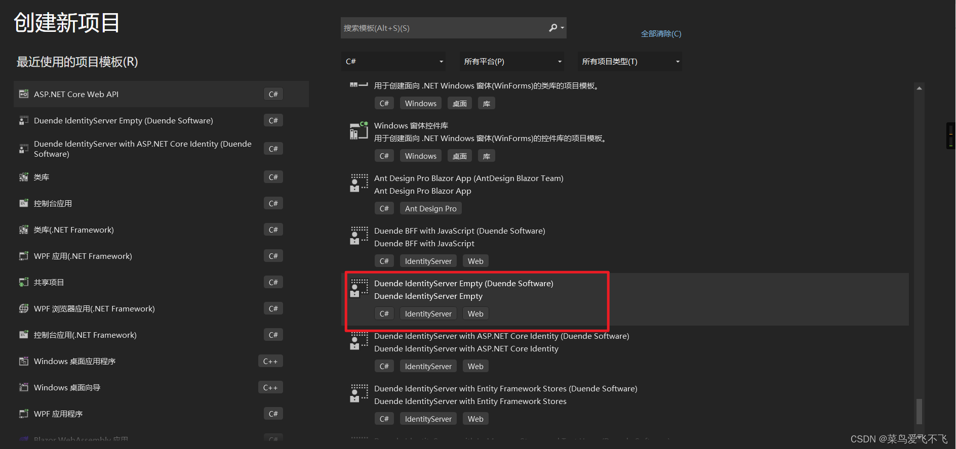Select Duende IdentityServer Empty (Duende Software) title

tap(464, 283)
